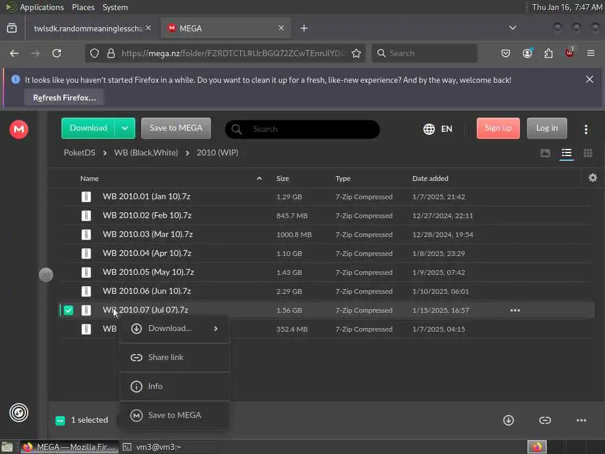This screenshot has width=605, height=454.
Task: Expand Download submenu chevron
Action: 216,329
